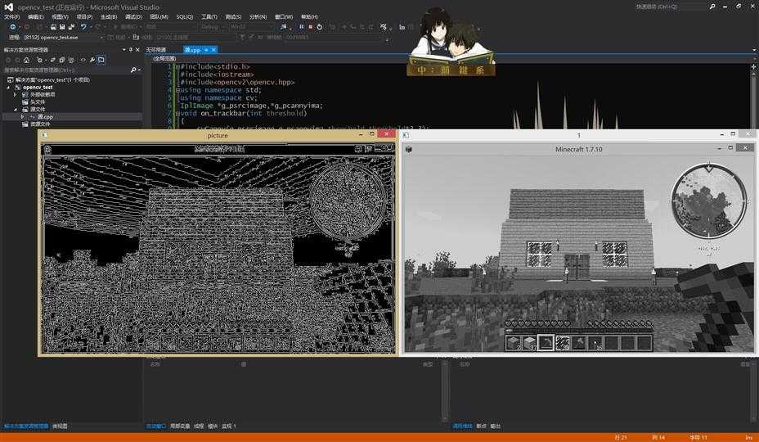Click the collapse all icon in Solution Explorer

coord(62,60)
